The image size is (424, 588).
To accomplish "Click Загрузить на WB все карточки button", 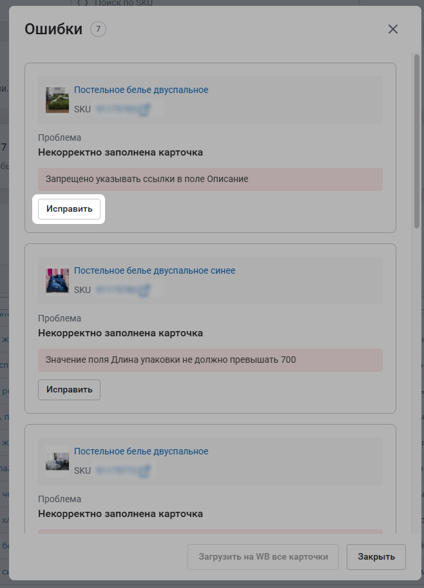I will [263, 557].
